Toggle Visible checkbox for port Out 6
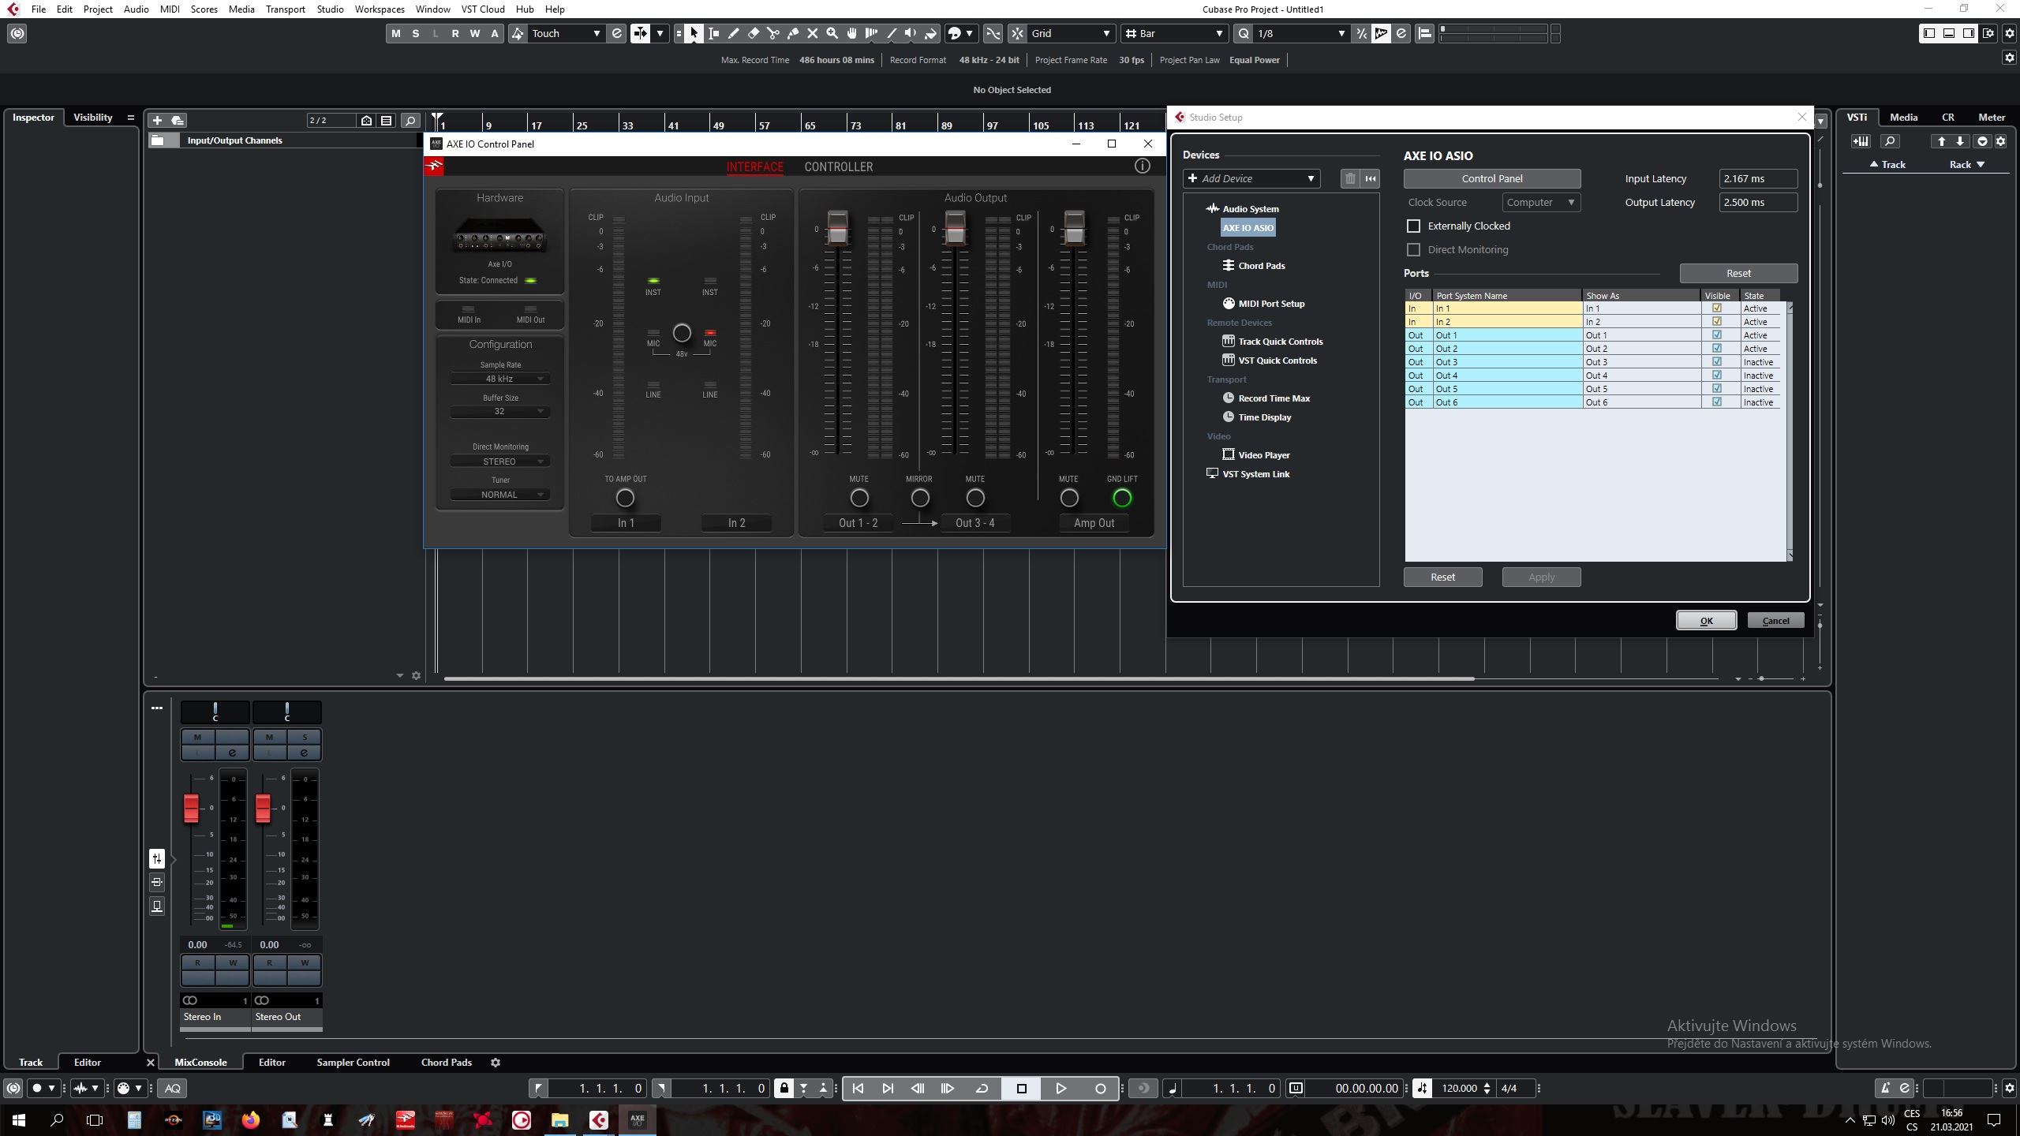The height and width of the screenshot is (1136, 2020). (1716, 402)
